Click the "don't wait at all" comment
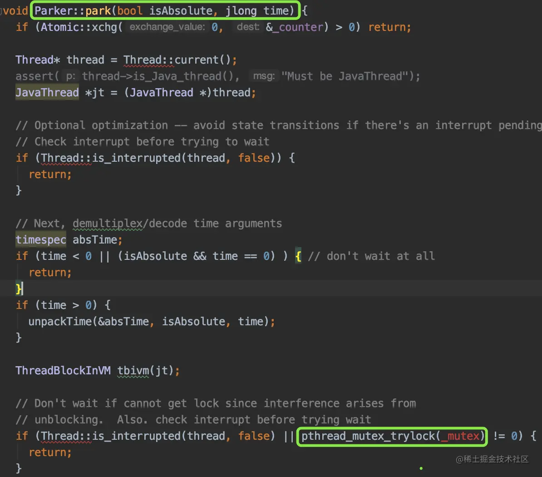542x477 pixels. point(371,256)
